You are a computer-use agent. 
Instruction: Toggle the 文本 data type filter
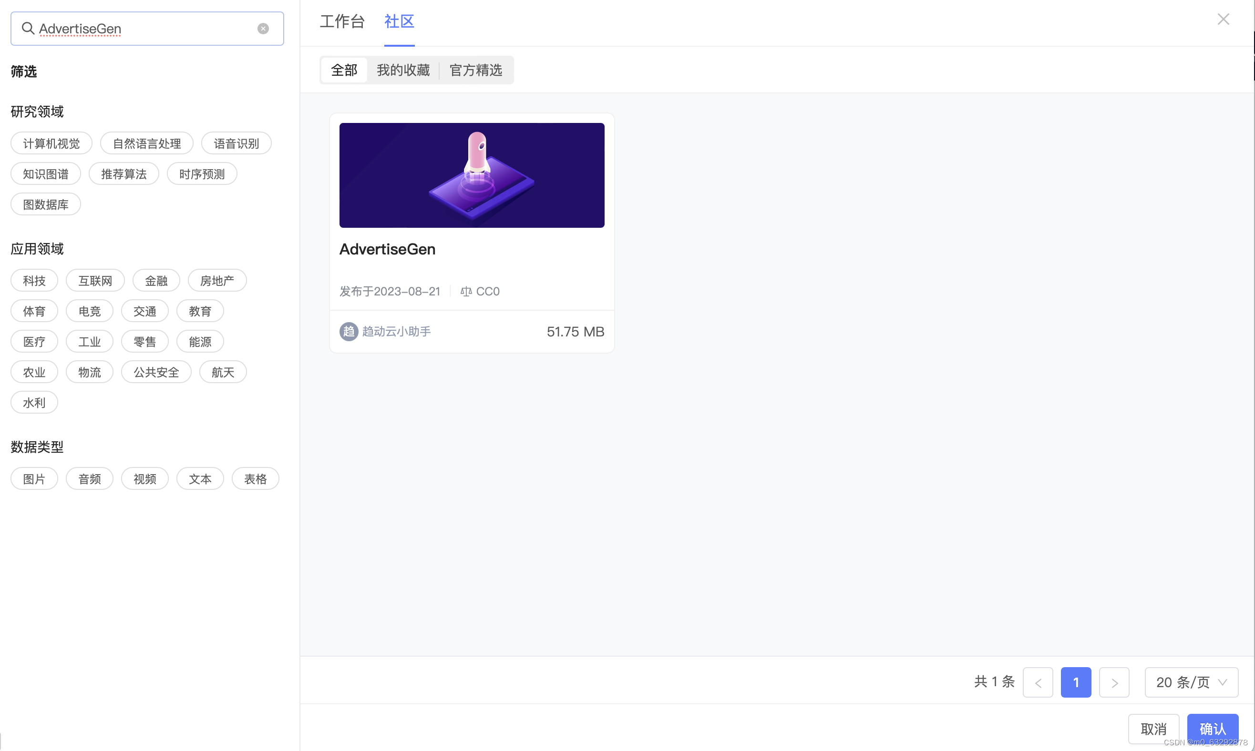(x=200, y=479)
